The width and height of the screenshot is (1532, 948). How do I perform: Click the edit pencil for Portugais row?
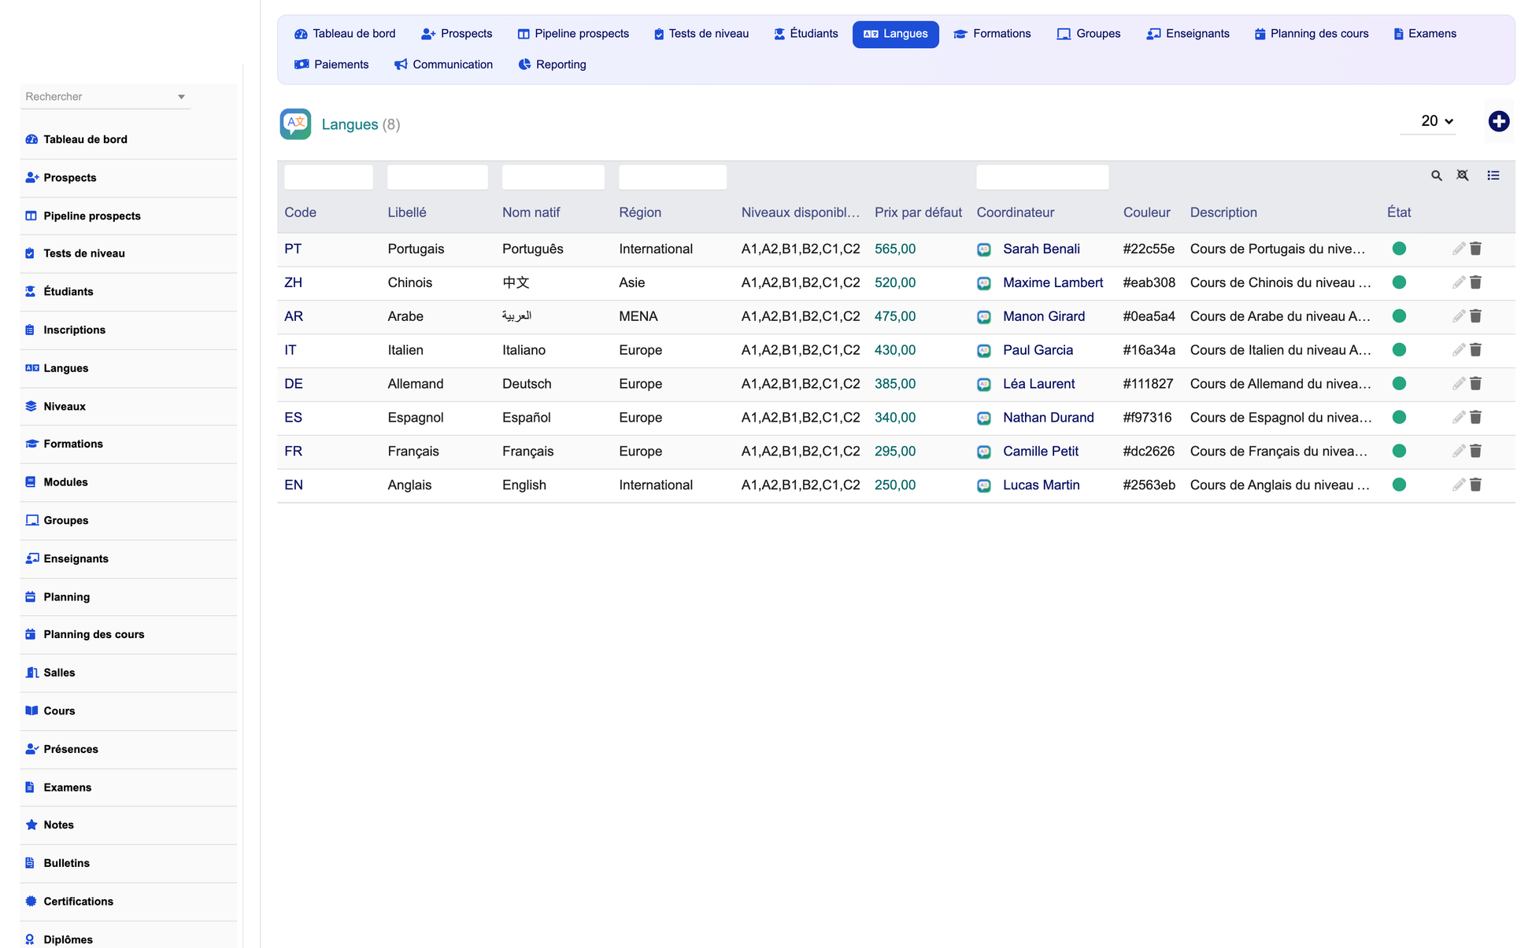click(1458, 249)
